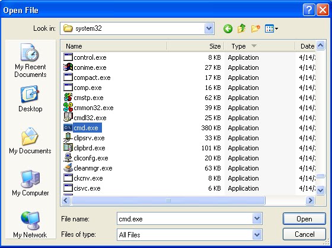332x248 pixels.
Task: Click the 101 KB size cell
Action: coord(211,148)
